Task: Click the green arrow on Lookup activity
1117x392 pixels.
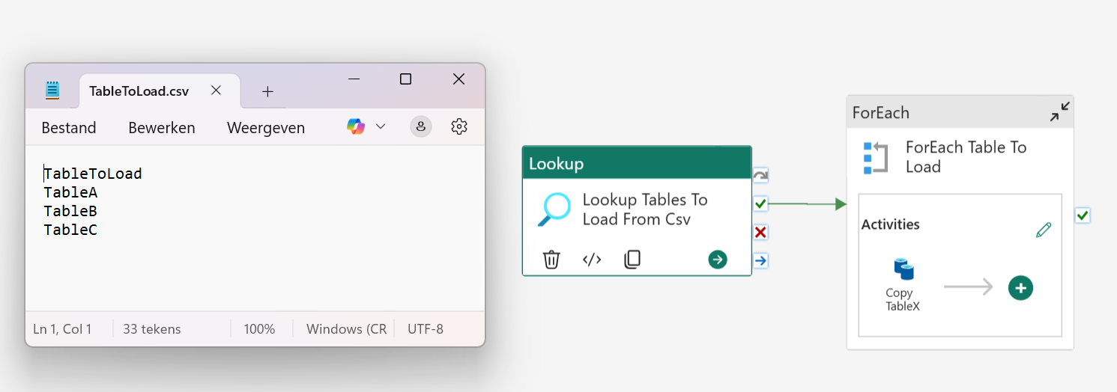Action: tap(718, 260)
